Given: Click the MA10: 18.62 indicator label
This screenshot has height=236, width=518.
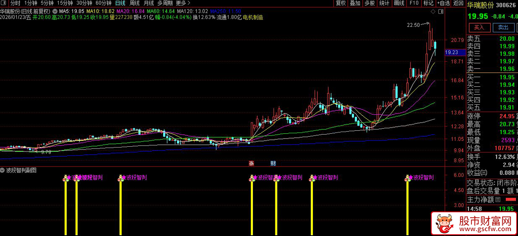Looking at the screenshot, I should (100, 11).
